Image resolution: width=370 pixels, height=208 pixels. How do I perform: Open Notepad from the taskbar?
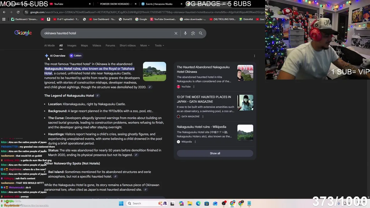(x=249, y=203)
